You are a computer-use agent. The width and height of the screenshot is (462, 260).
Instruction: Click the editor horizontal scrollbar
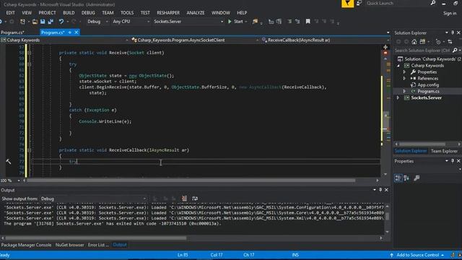click(x=191, y=181)
